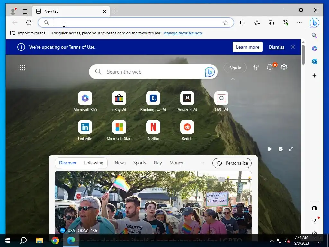Screen dimensions: 329x247
Task: Open eBay quick link
Action: (x=119, y=101)
